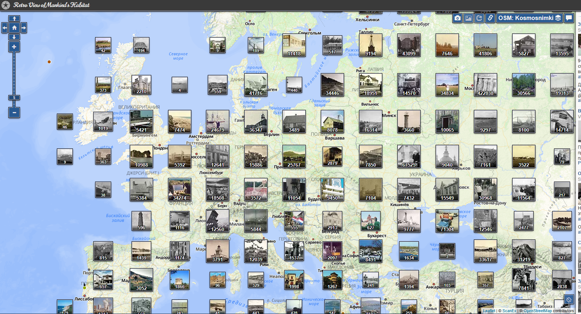Pan the map right with arrow
The image size is (581, 314).
coord(24,28)
